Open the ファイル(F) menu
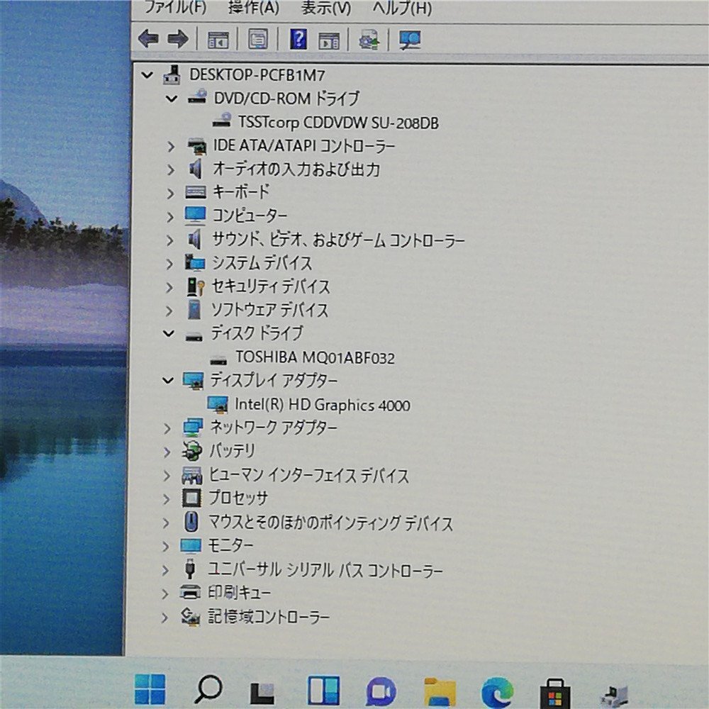Viewport: 709px width, 709px height. tap(175, 7)
